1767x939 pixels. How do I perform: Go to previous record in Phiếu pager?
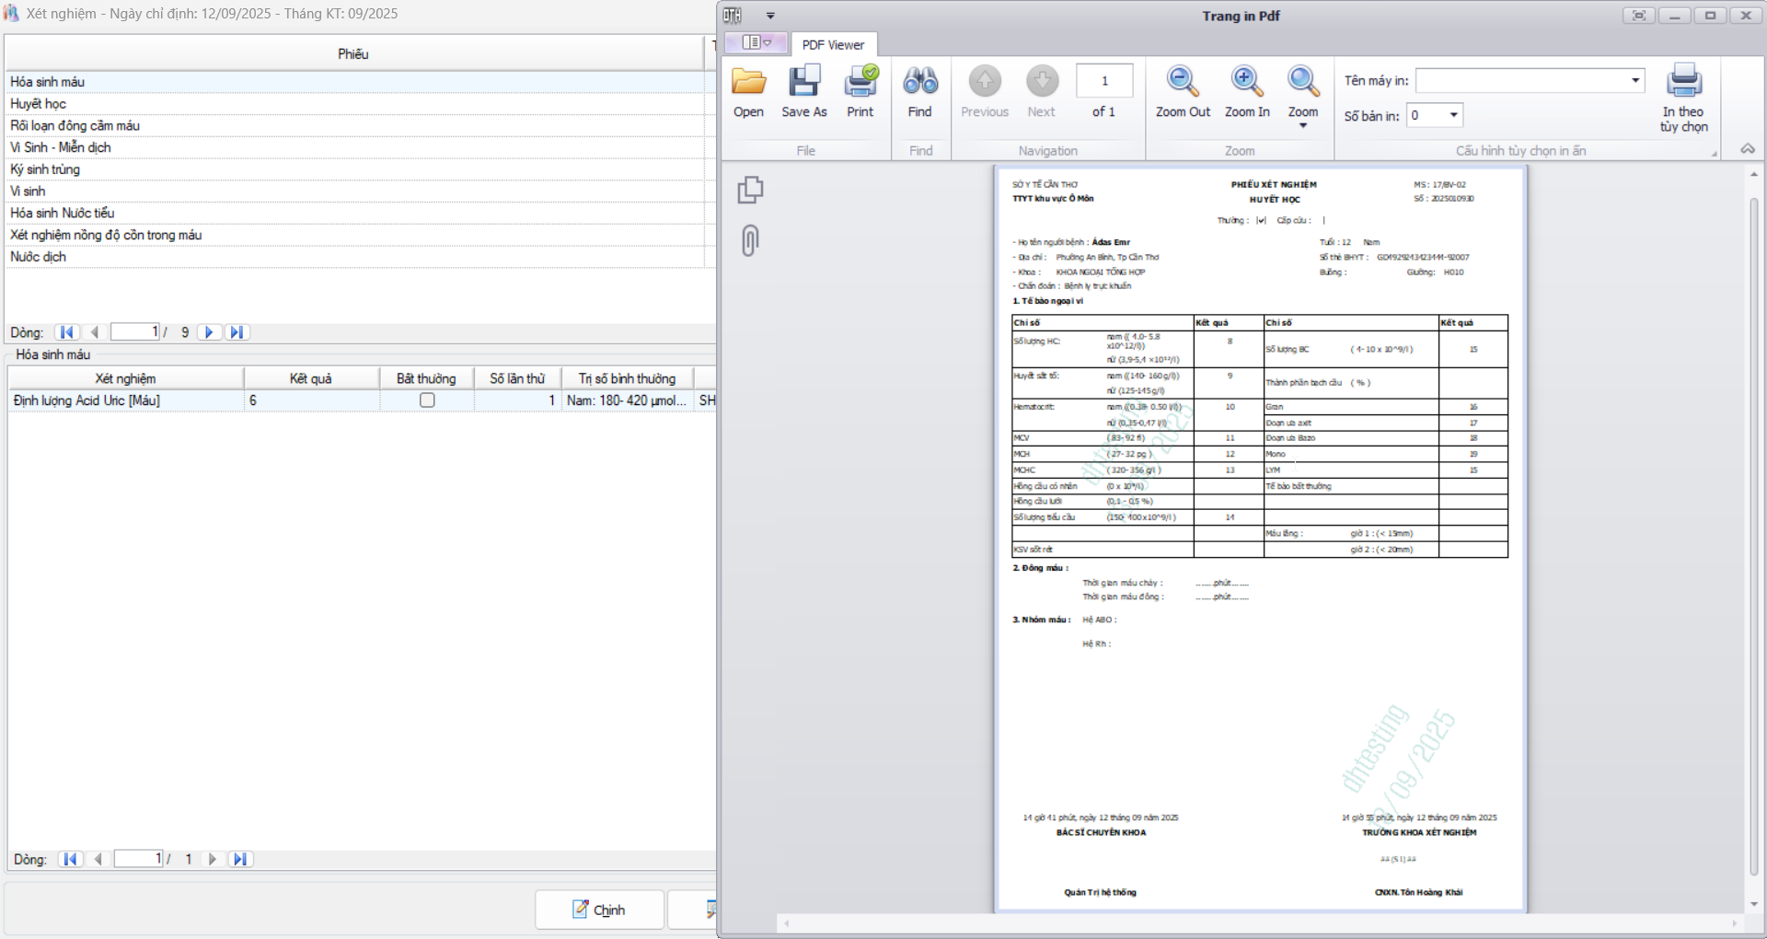[94, 332]
